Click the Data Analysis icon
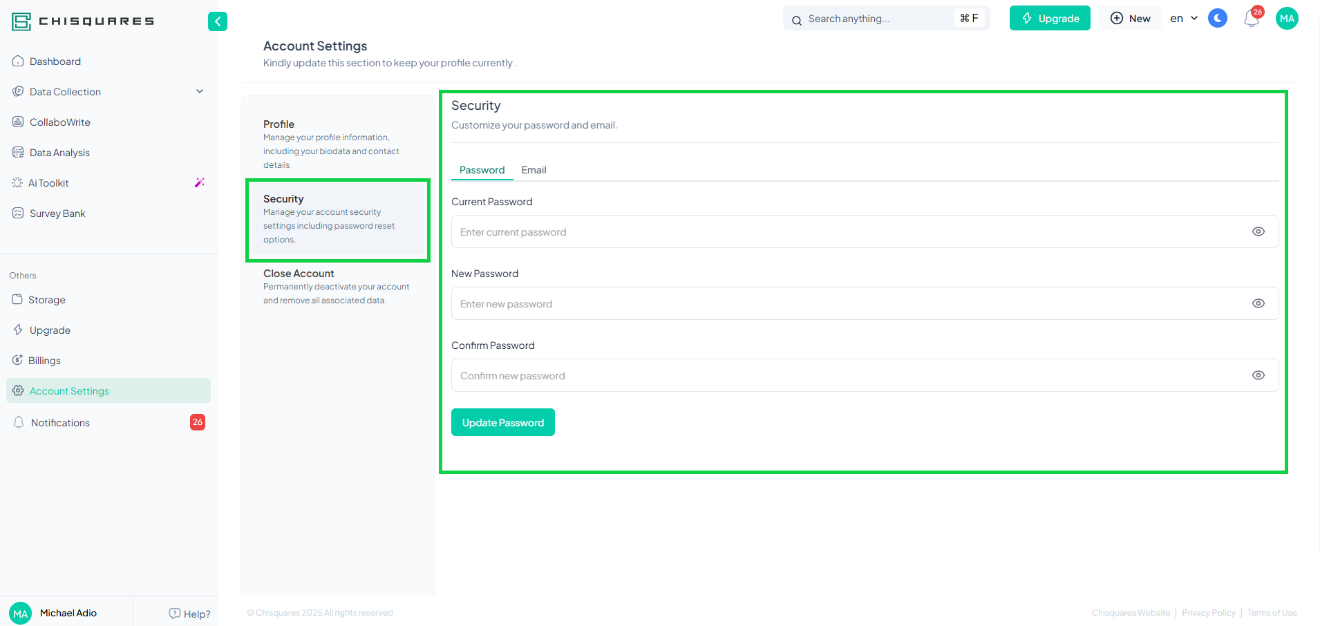Image resolution: width=1320 pixels, height=626 pixels. [18, 152]
